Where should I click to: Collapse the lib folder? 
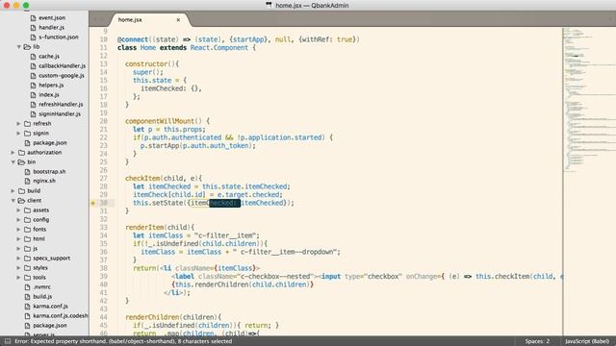[x=18, y=47]
